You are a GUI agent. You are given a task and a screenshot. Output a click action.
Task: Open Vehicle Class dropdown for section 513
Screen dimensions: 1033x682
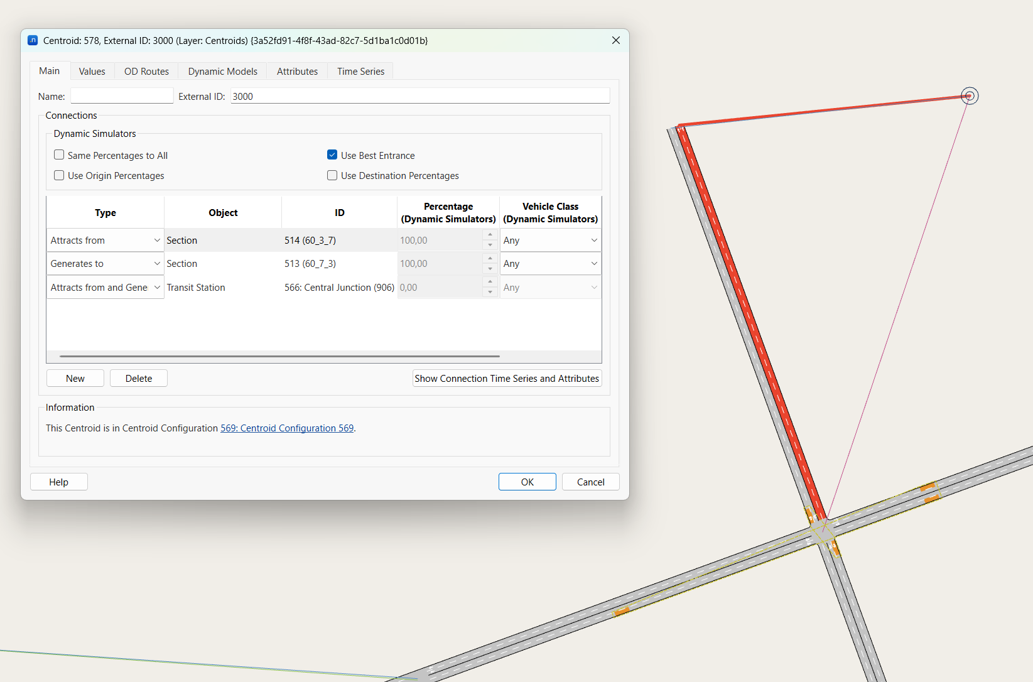(x=550, y=264)
